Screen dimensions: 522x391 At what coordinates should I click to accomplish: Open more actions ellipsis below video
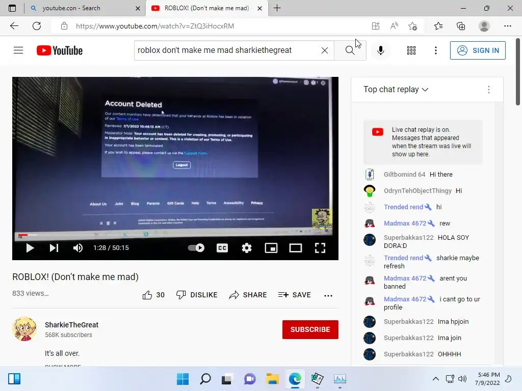click(x=328, y=295)
